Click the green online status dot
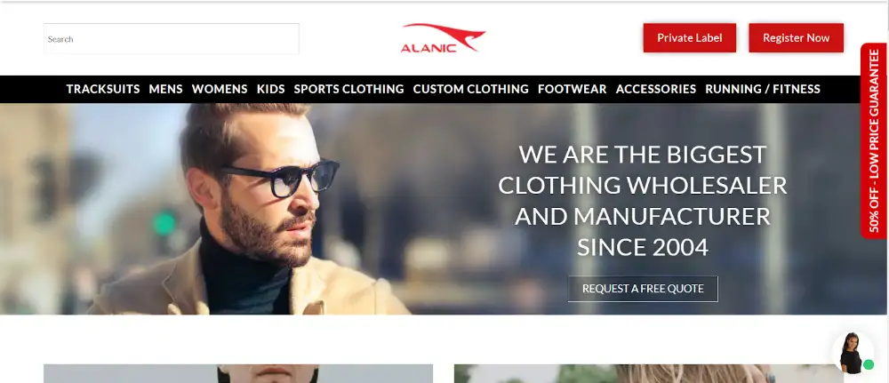 868,364
